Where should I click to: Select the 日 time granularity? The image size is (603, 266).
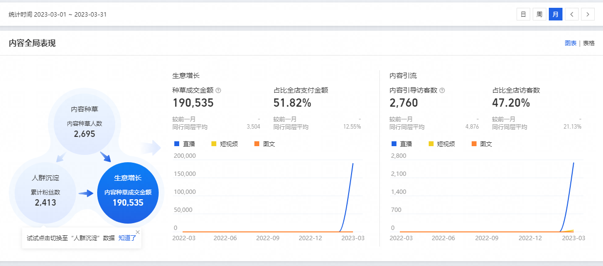(x=523, y=14)
